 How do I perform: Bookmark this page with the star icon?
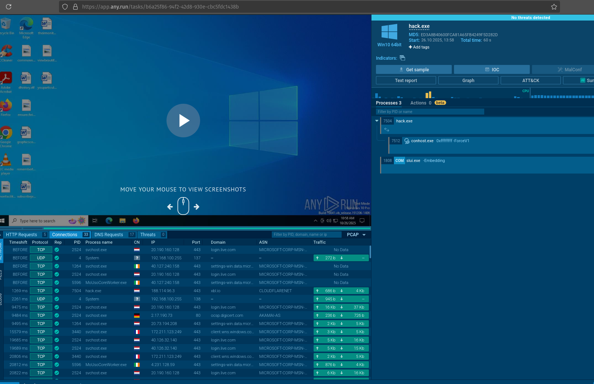554,7
